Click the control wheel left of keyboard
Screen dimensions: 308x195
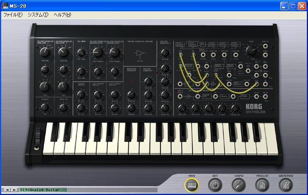pyautogui.click(x=38, y=135)
